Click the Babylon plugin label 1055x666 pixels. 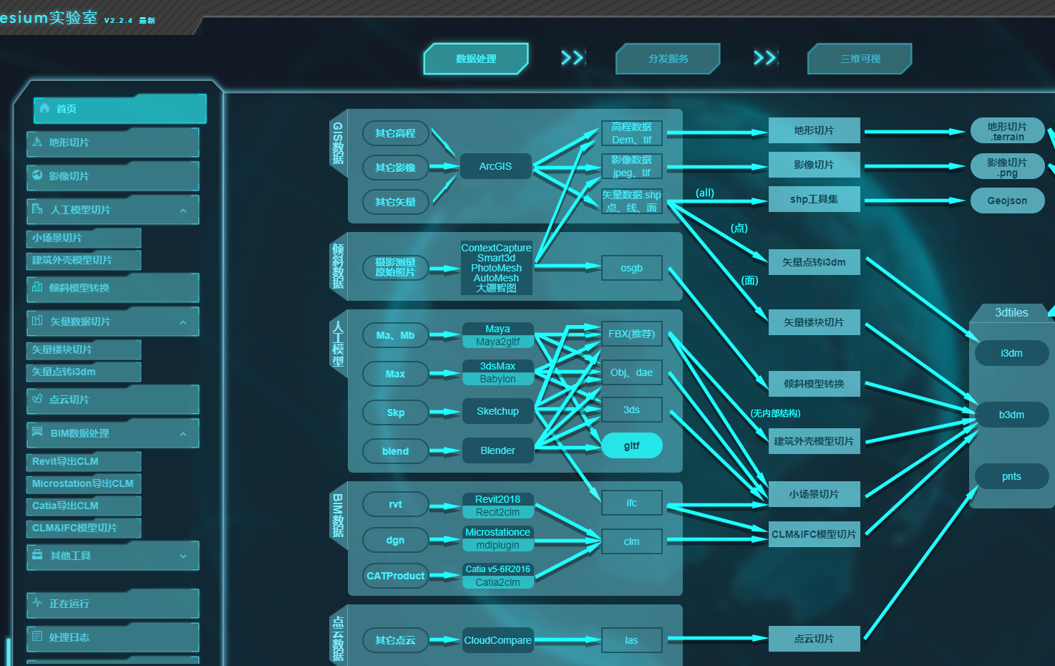pos(497,379)
